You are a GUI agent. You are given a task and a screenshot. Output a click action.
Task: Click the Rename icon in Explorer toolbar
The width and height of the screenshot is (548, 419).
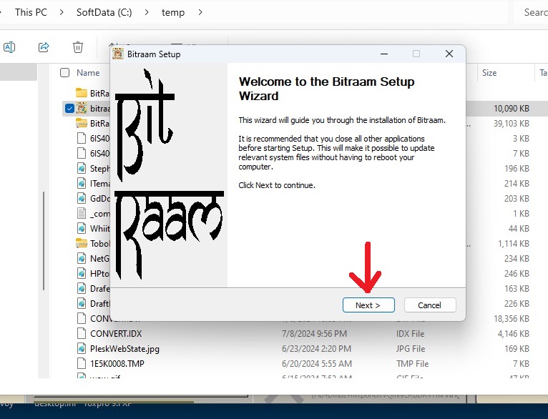coord(9,46)
